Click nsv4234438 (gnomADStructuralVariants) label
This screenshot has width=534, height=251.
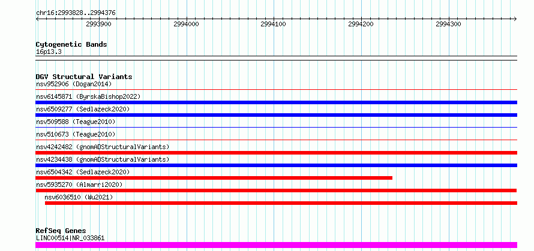pos(103,159)
